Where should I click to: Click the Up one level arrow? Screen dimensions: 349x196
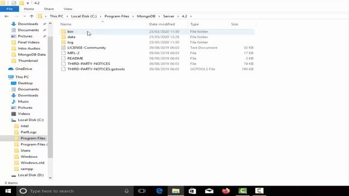point(32,16)
